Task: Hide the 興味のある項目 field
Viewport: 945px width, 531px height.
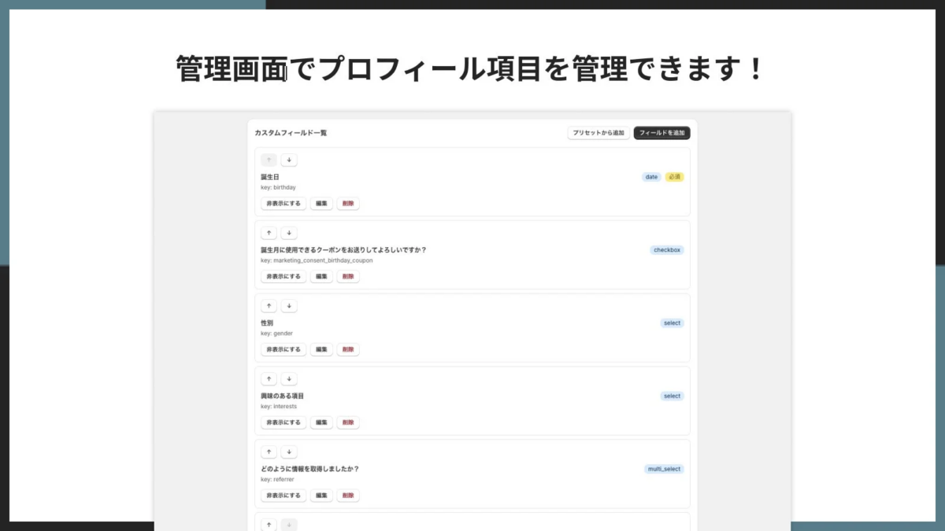Action: pyautogui.click(x=283, y=422)
